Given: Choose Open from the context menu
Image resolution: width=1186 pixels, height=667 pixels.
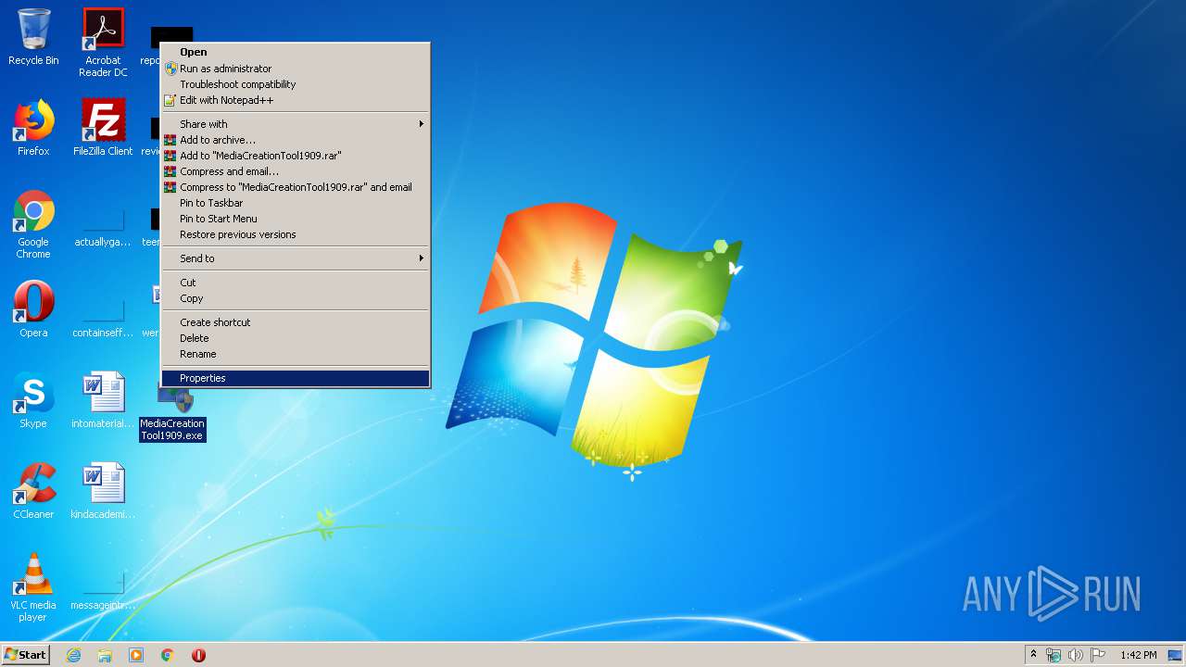Looking at the screenshot, I should (296, 53).
